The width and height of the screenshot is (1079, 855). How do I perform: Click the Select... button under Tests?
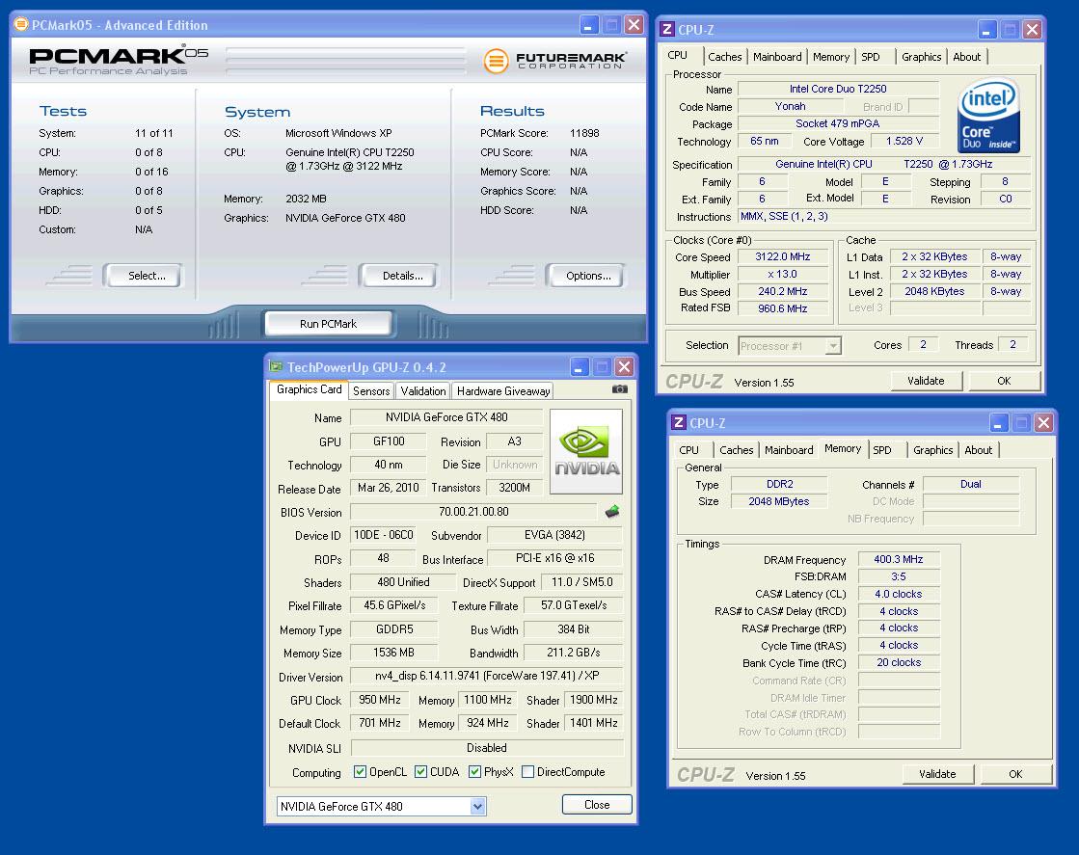click(x=143, y=276)
